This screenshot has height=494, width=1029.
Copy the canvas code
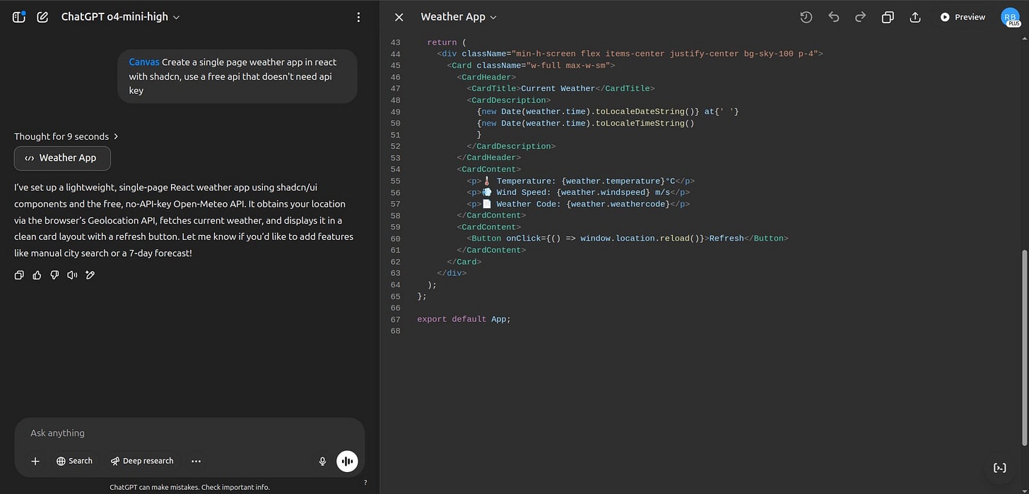(x=888, y=17)
